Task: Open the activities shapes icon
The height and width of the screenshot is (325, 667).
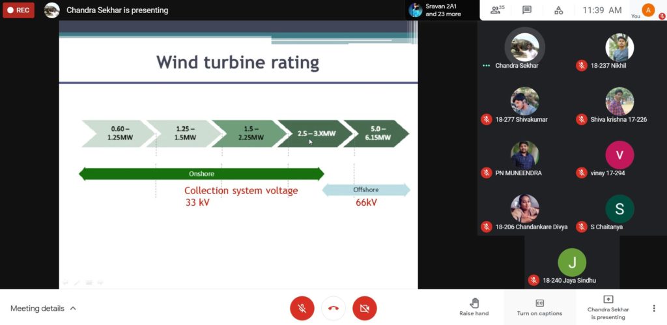Action: coord(558,10)
